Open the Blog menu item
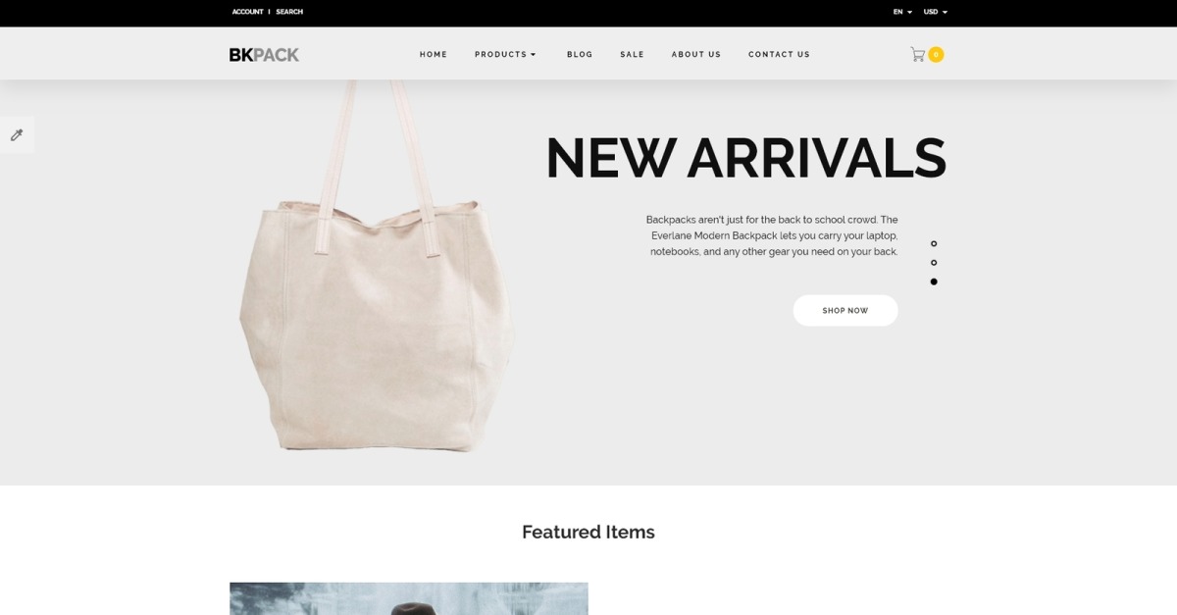 (580, 55)
